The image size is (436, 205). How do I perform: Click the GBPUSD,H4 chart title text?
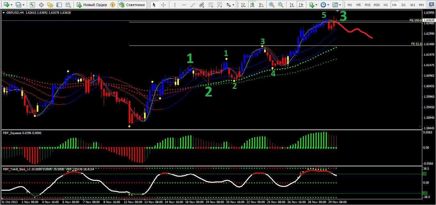(x=15, y=12)
